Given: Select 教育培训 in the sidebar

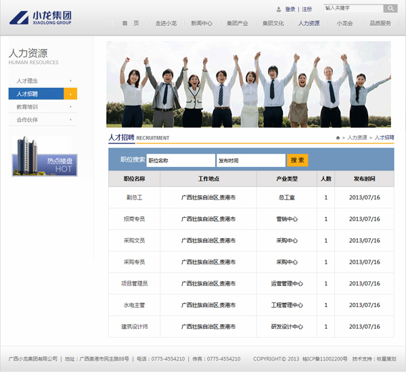Looking at the screenshot, I should tap(27, 107).
